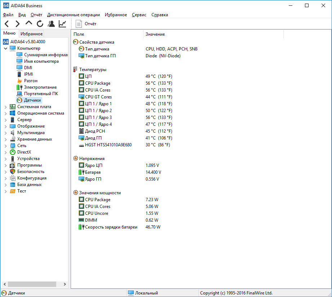Click the Безопасность shield icon
The image size is (332, 297).
13,172
